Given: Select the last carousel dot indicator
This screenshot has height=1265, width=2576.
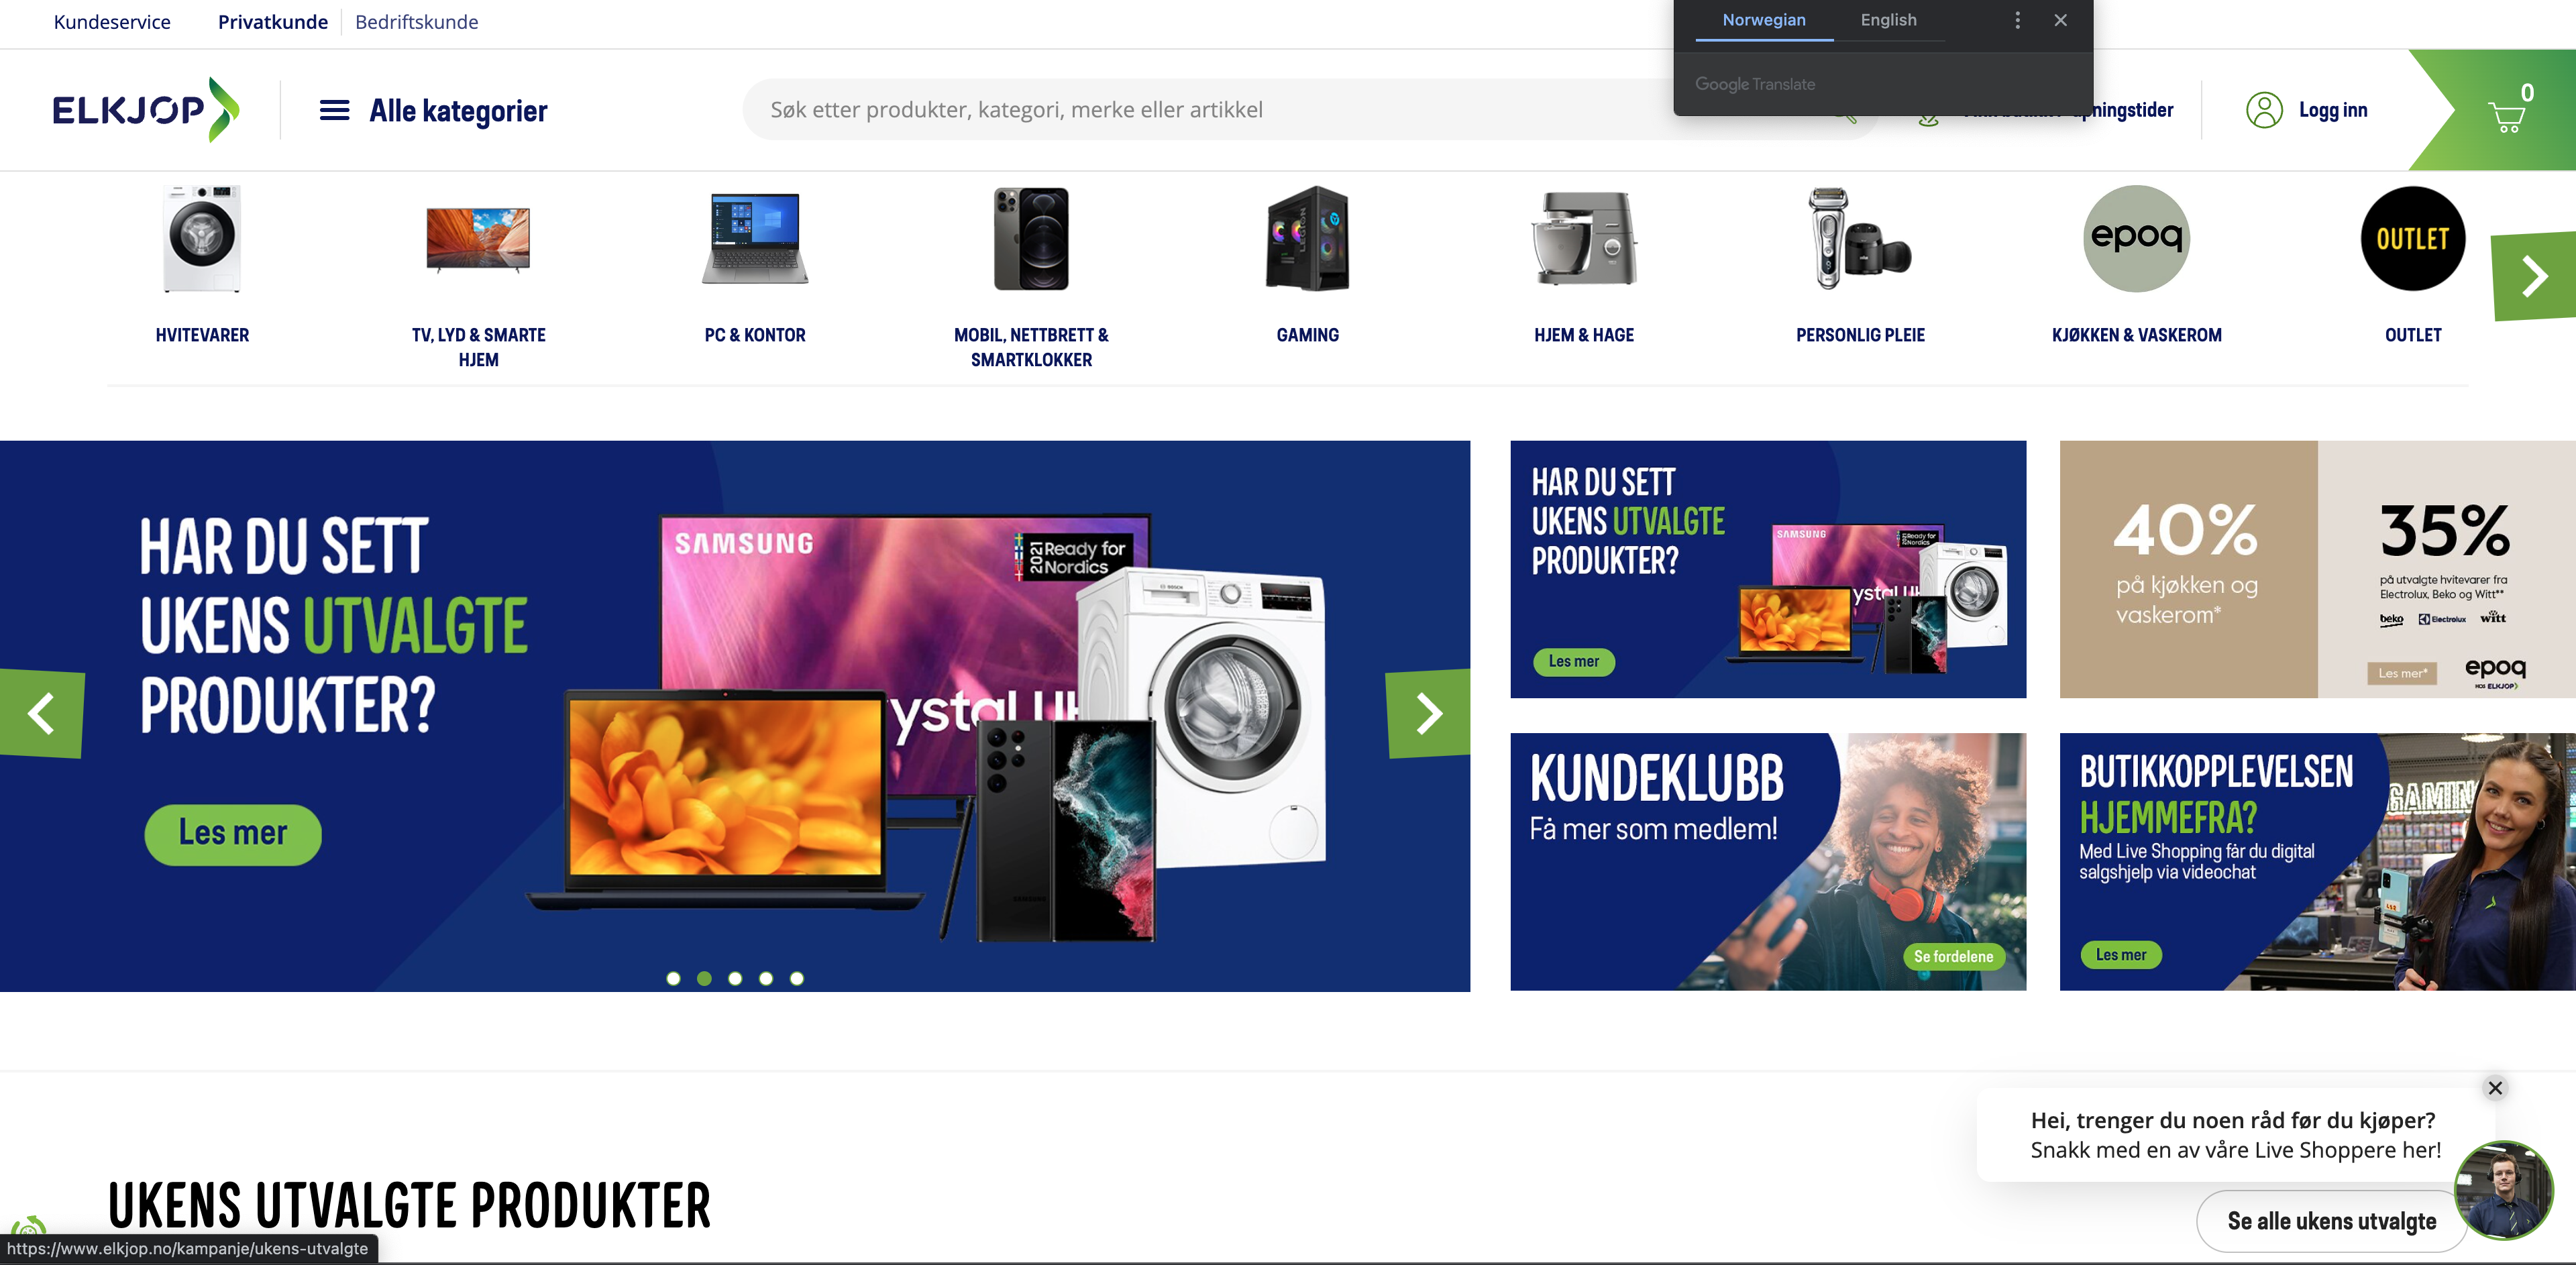Looking at the screenshot, I should [x=797, y=978].
